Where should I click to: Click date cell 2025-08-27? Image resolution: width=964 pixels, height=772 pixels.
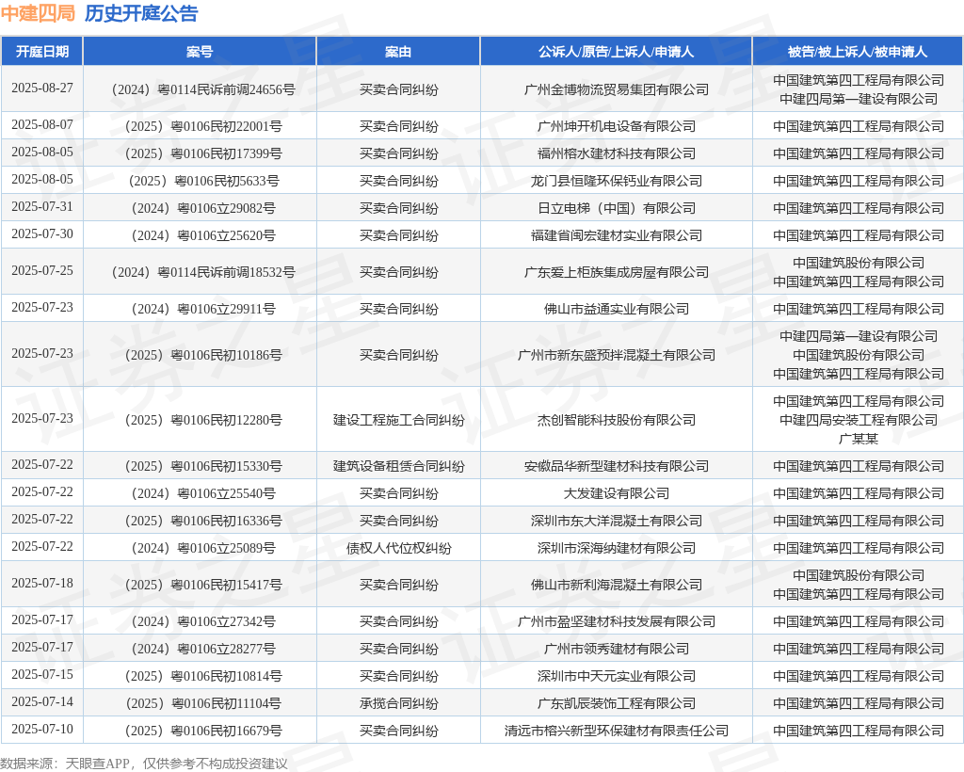pyautogui.click(x=41, y=88)
